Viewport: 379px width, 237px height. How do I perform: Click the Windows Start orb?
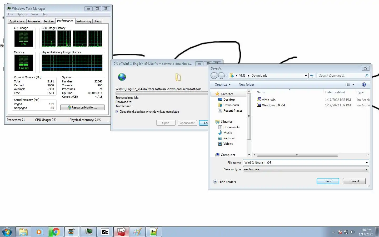click(7, 232)
